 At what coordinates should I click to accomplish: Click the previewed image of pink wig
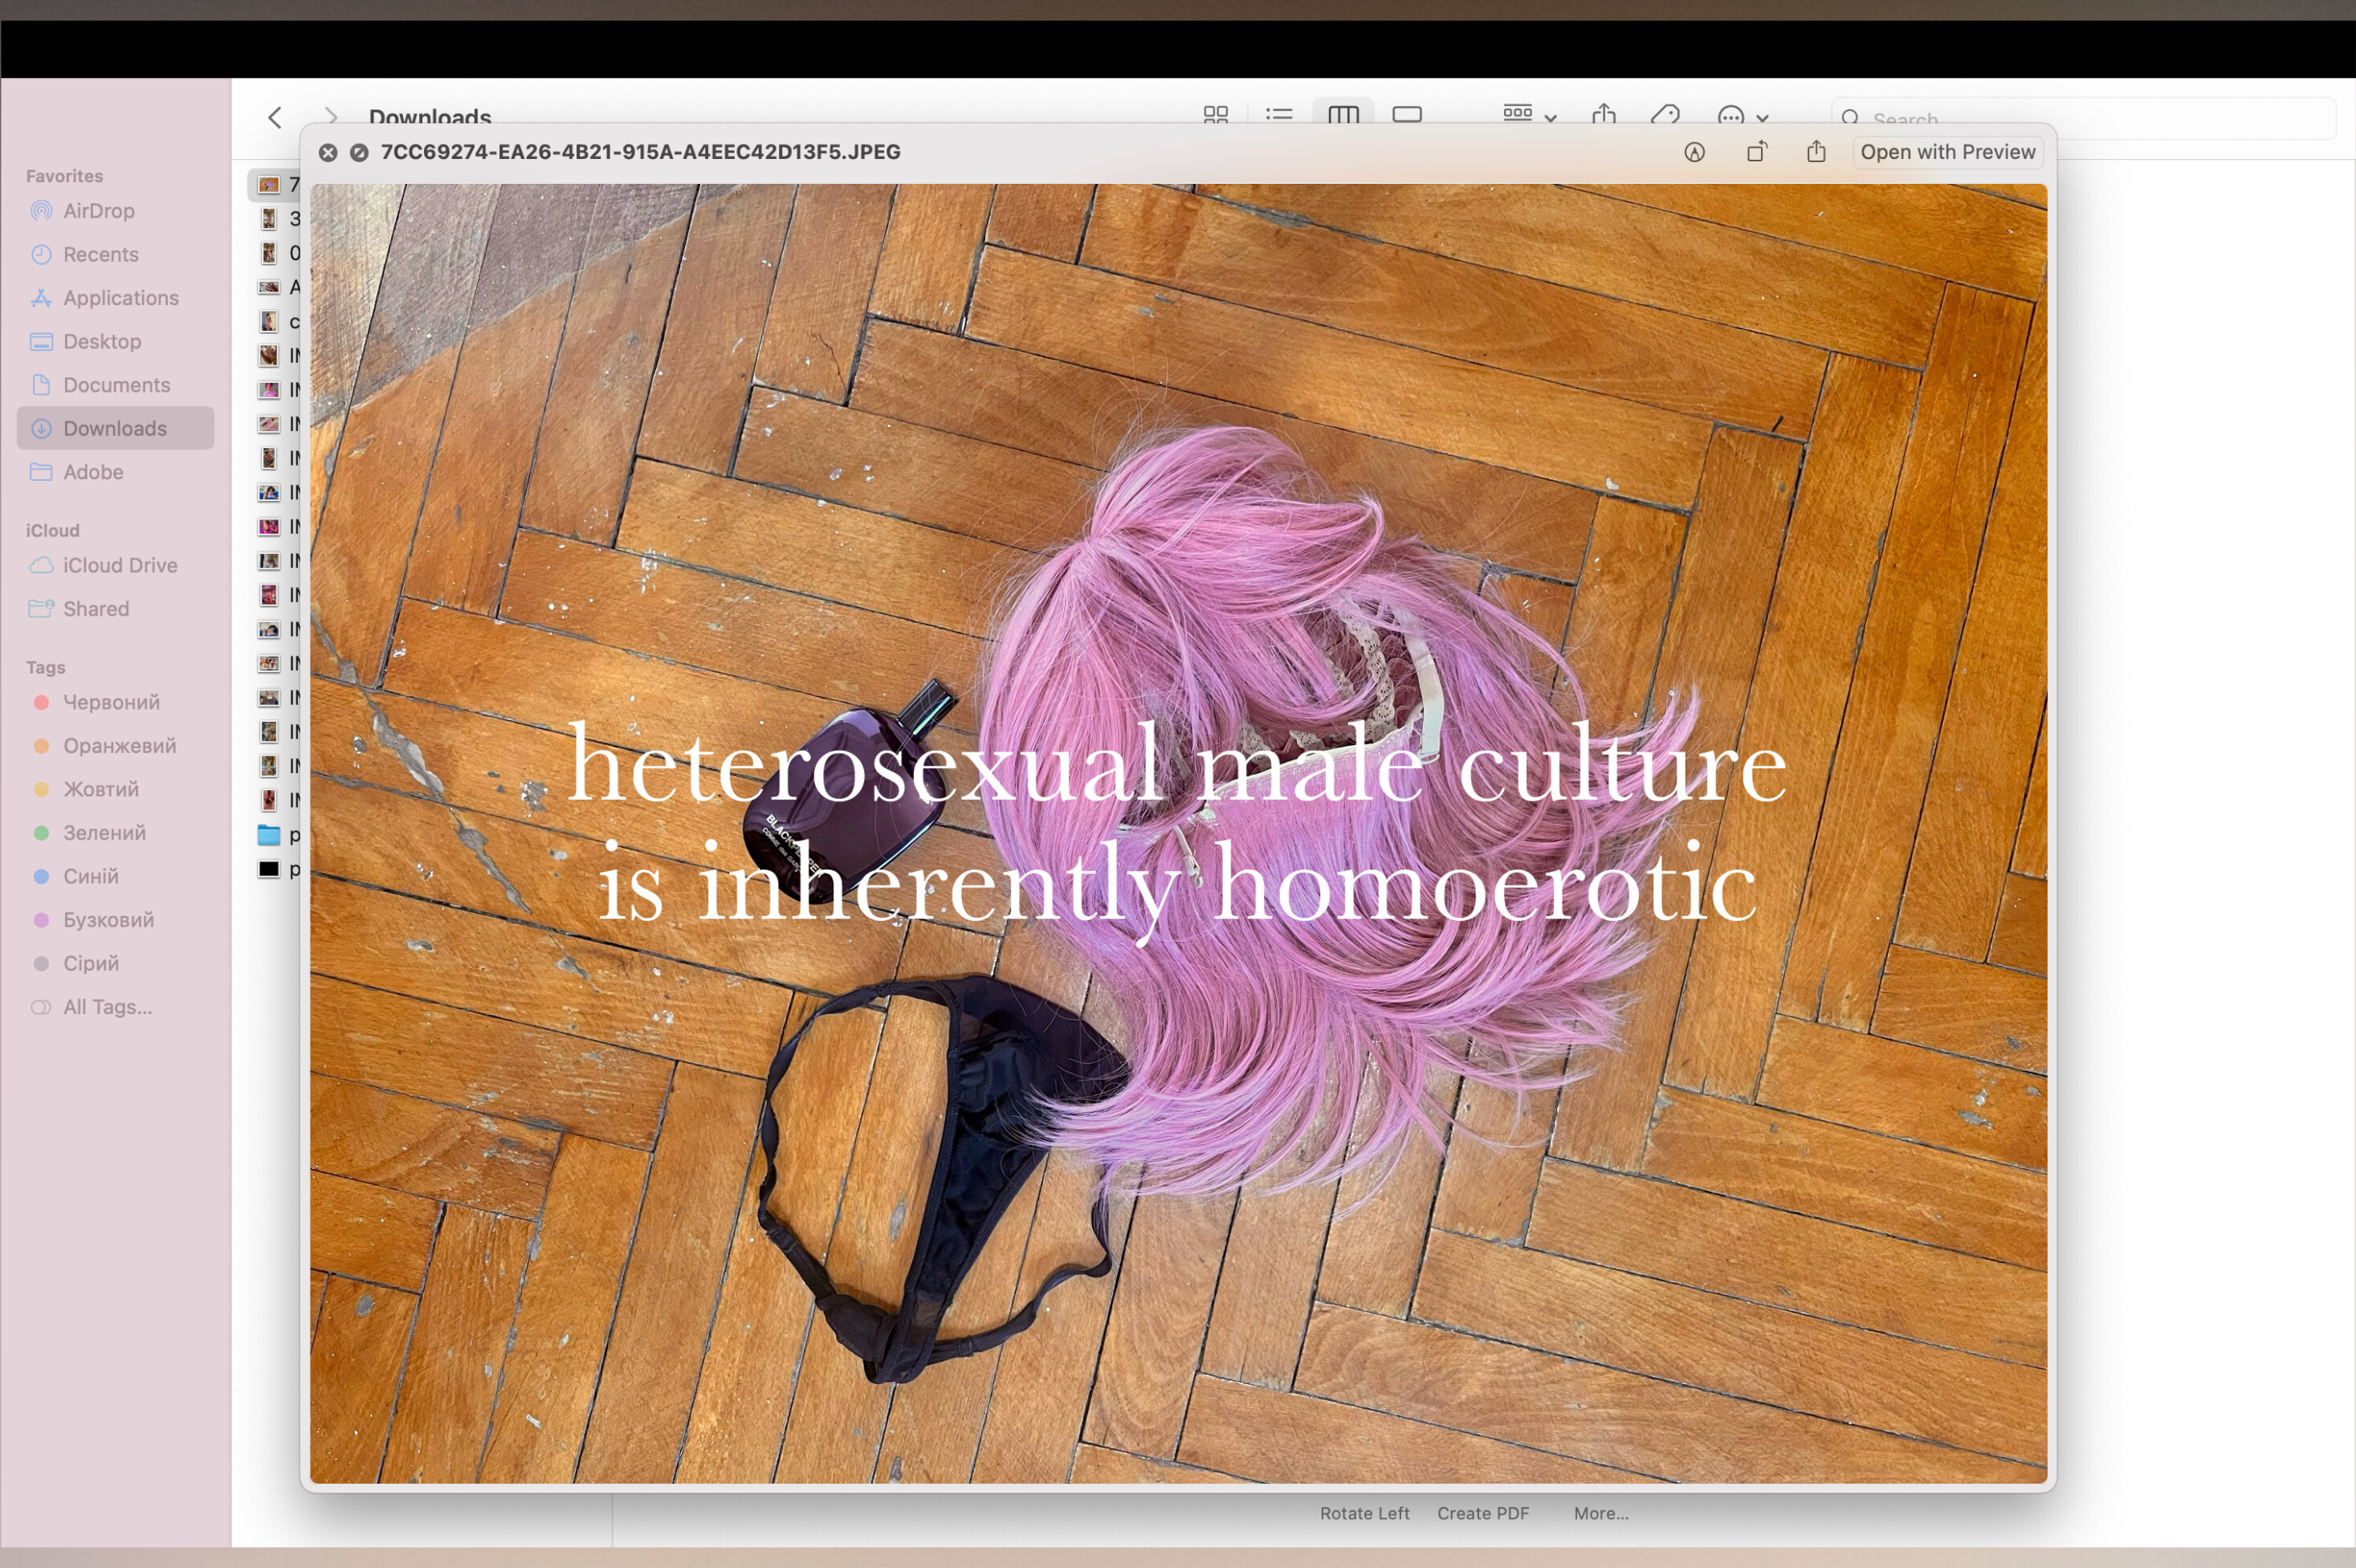[1178, 833]
